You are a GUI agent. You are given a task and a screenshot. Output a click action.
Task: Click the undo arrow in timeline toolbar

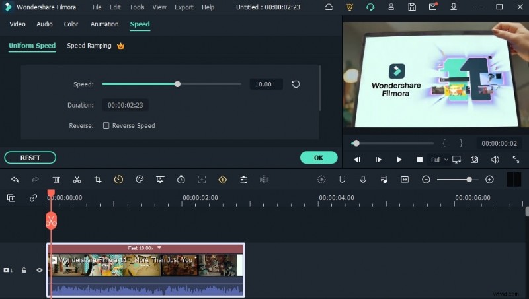point(15,180)
